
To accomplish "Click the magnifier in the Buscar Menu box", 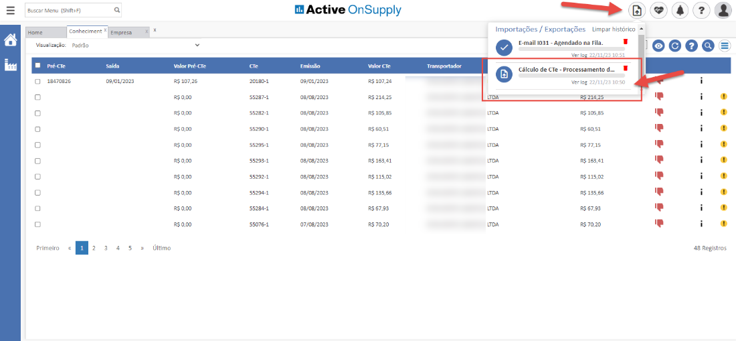I will coord(117,9).
